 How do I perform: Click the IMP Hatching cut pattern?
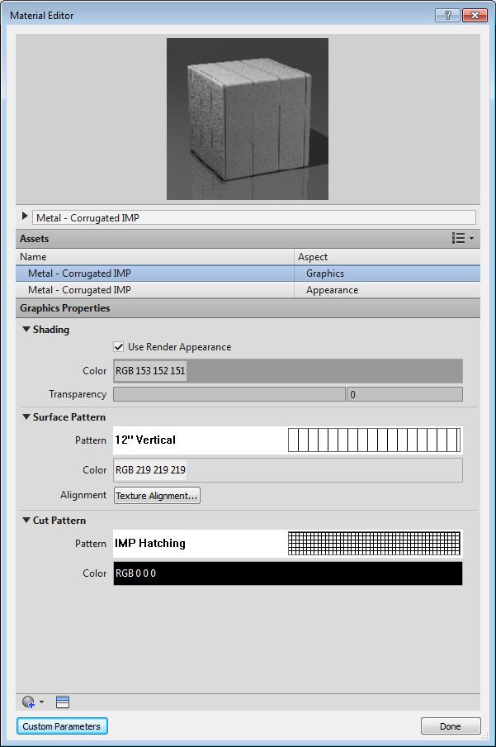pyautogui.click(x=288, y=543)
